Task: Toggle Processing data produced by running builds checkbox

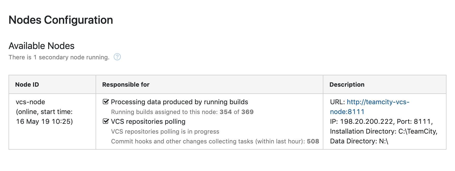Action: [106, 102]
